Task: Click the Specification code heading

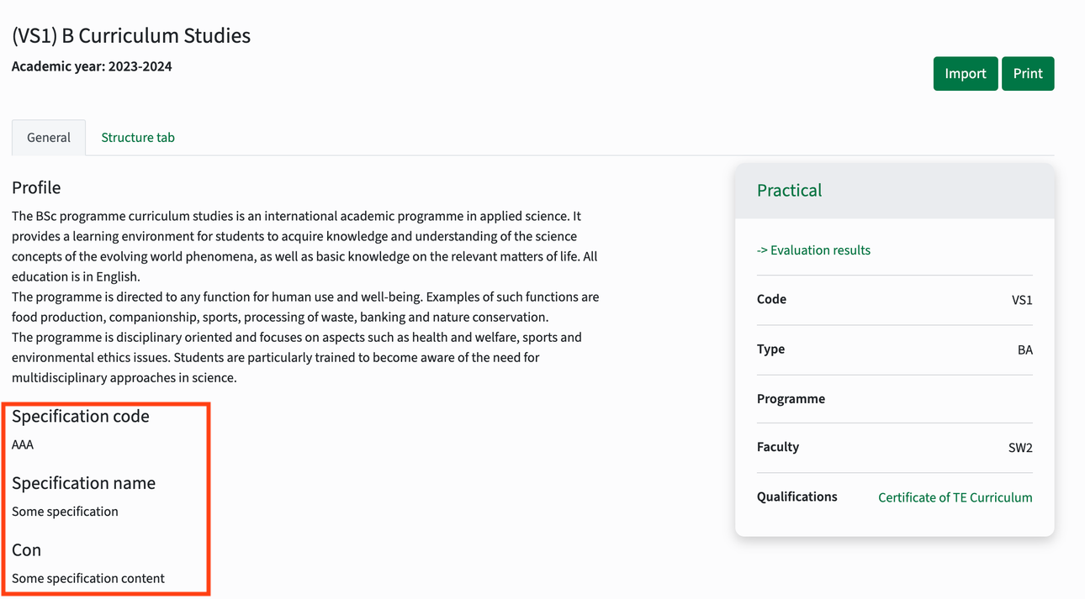Action: (x=81, y=417)
